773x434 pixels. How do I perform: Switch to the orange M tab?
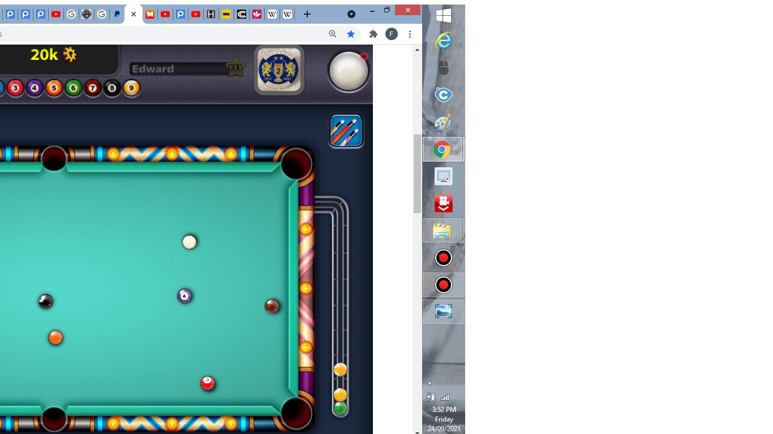(150, 15)
